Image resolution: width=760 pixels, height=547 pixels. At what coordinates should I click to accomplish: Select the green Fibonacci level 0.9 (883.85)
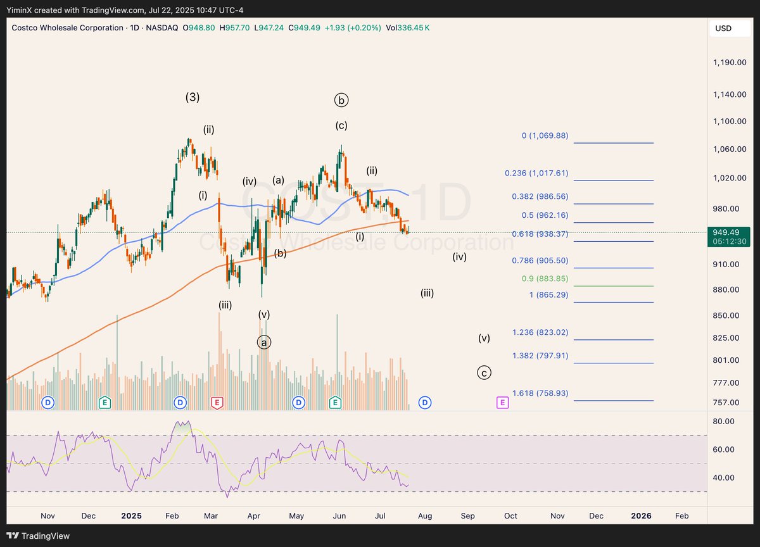point(545,279)
